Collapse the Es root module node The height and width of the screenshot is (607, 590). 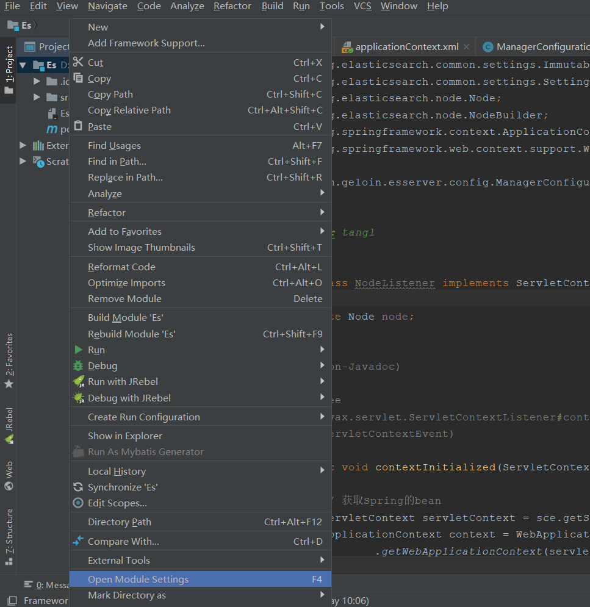click(x=23, y=65)
